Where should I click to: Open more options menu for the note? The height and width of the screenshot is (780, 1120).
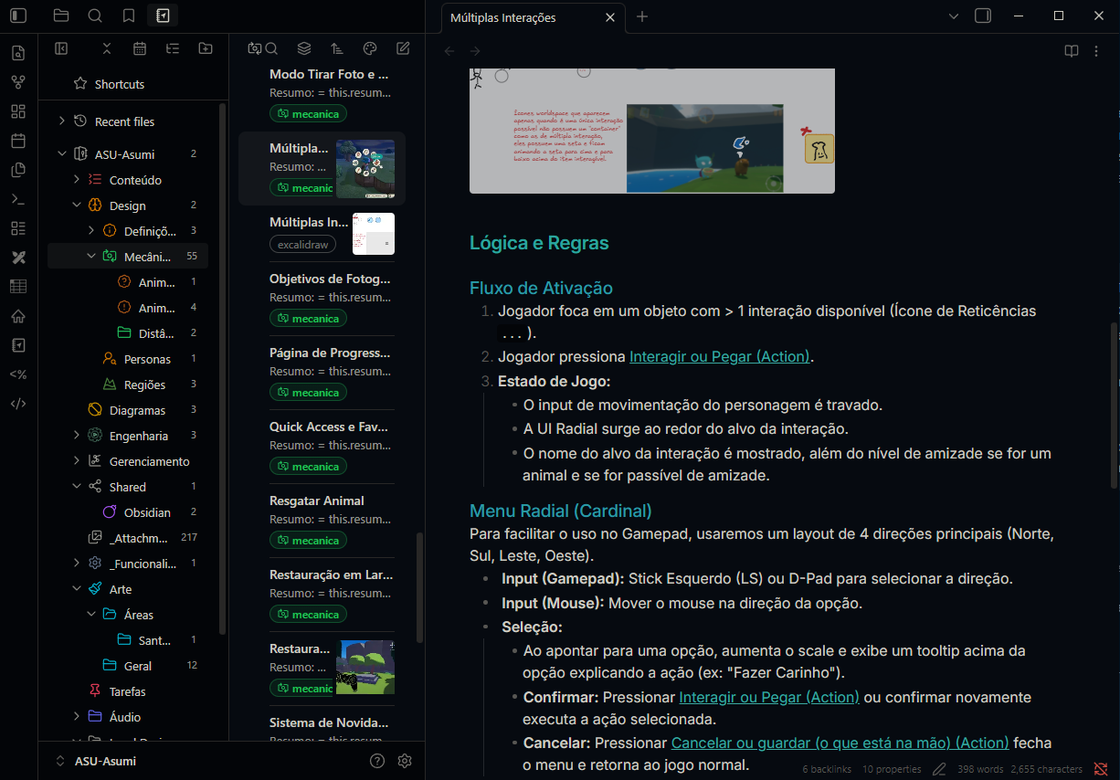pos(1096,51)
